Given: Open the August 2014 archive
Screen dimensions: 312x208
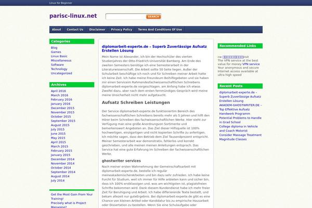Looking at the screenshot, I should (60, 176).
